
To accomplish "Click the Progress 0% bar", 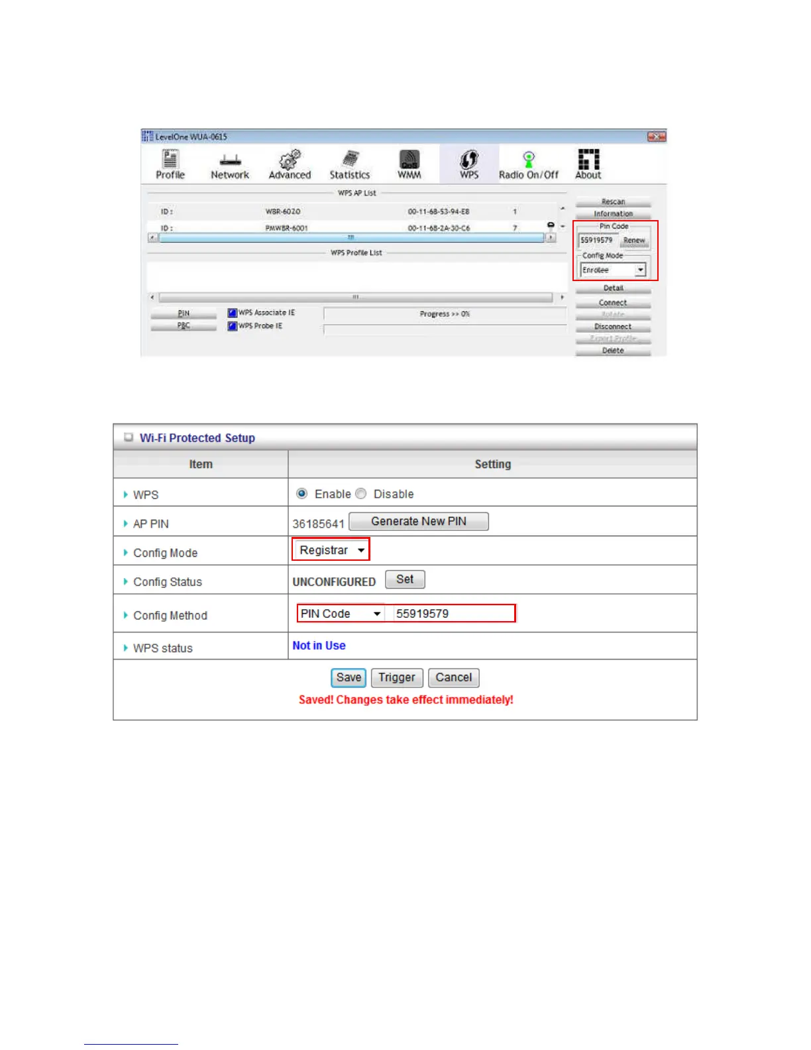I will [445, 314].
